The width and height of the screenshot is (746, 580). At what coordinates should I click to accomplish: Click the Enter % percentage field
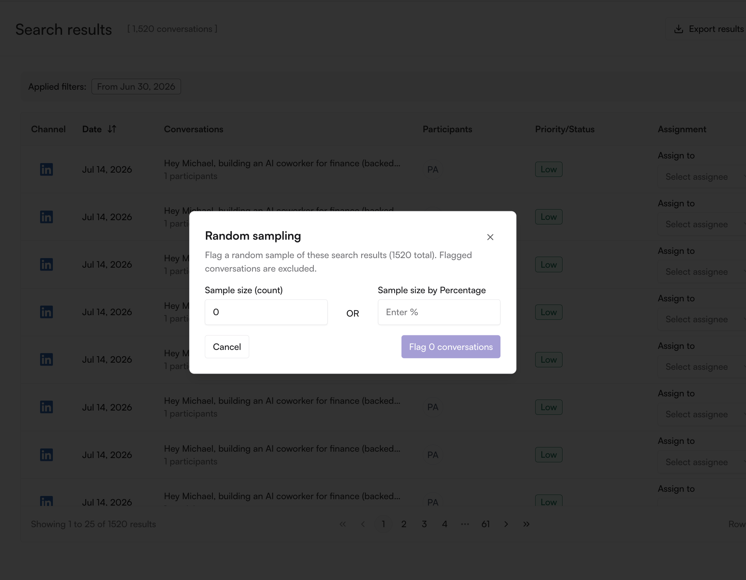(x=439, y=312)
